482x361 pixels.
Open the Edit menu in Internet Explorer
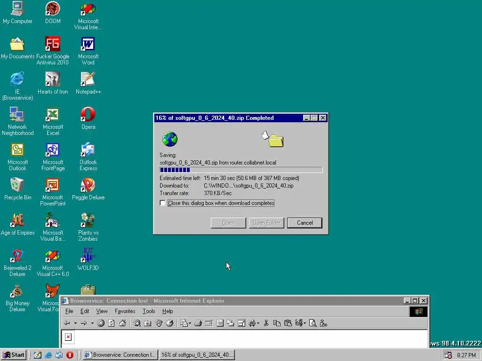click(x=85, y=311)
